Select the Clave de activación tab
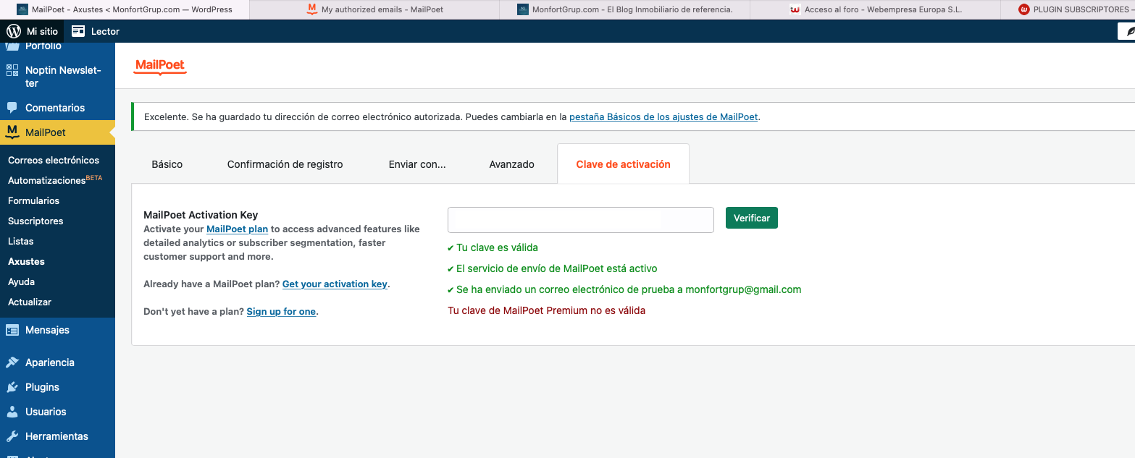The height and width of the screenshot is (458, 1135). point(624,164)
